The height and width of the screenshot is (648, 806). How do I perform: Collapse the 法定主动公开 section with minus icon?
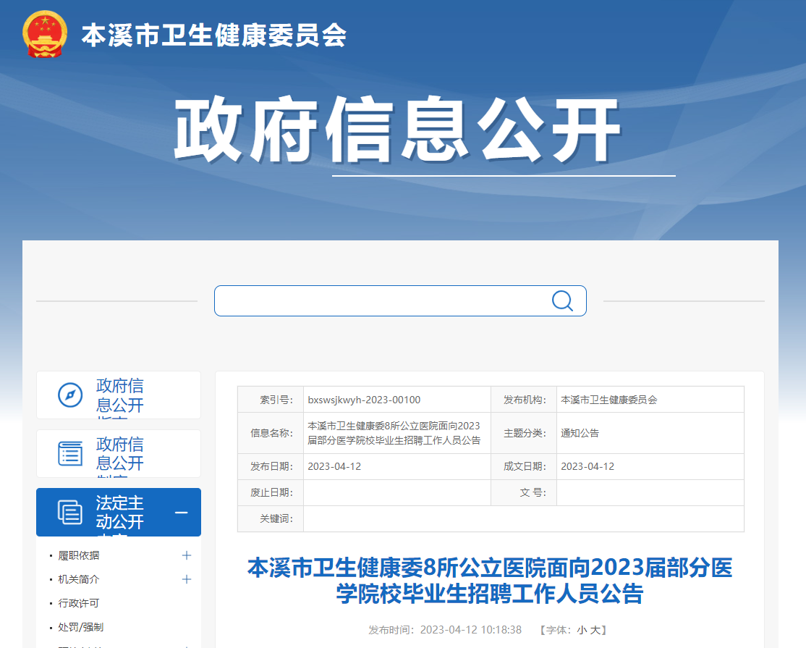[x=182, y=513]
